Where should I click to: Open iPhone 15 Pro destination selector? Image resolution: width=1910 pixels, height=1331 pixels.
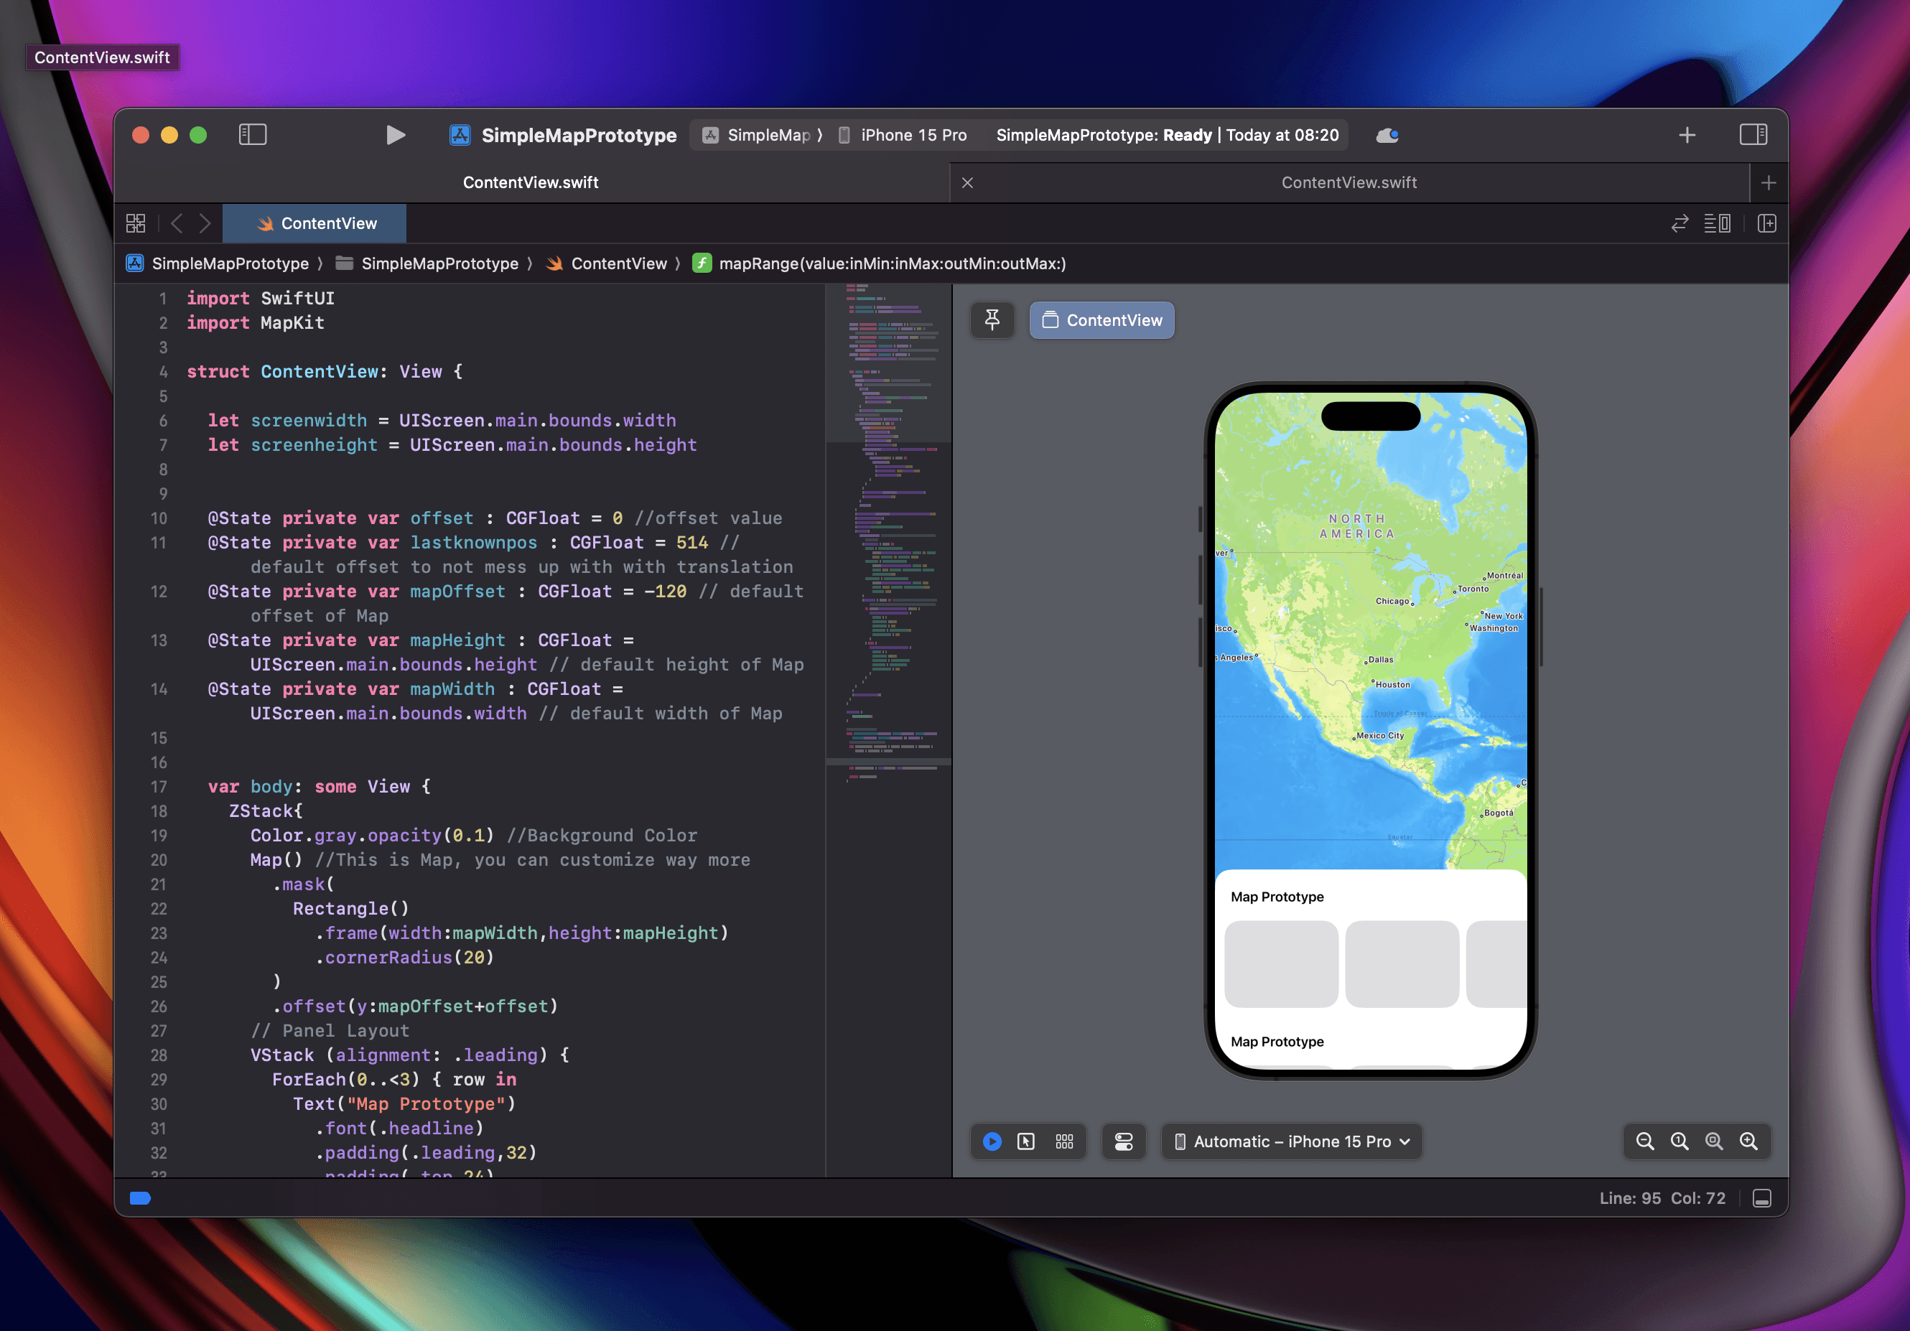click(903, 135)
